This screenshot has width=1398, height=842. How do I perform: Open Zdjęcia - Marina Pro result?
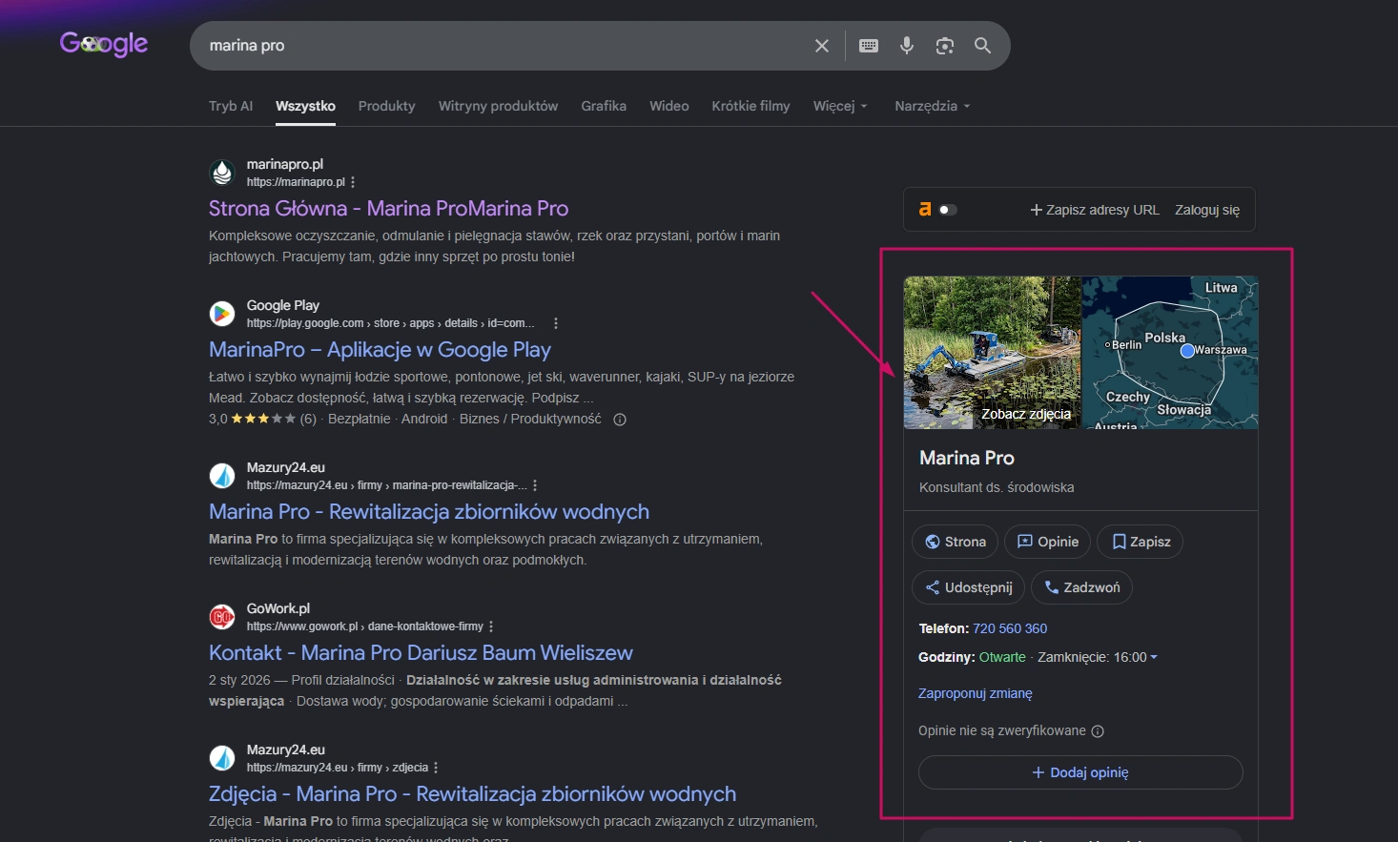472,794
